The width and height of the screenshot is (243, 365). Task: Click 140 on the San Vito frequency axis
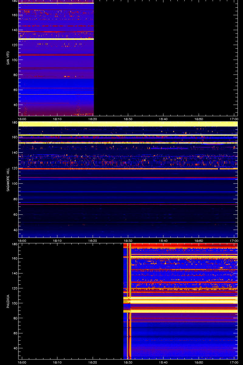coord(14,30)
